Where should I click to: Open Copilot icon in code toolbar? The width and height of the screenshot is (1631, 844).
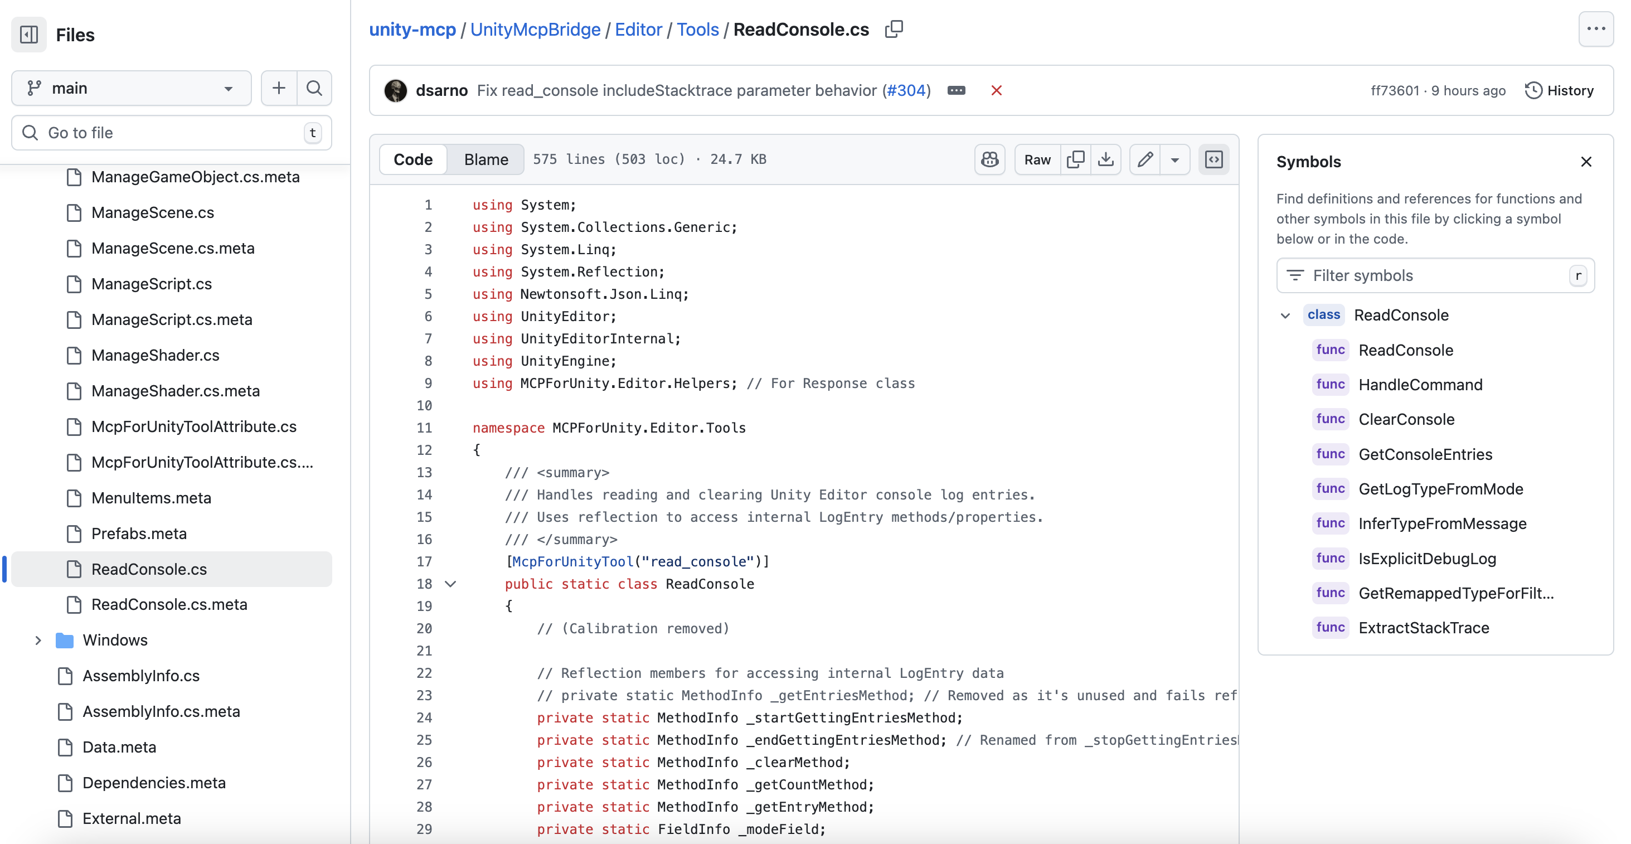pos(989,159)
